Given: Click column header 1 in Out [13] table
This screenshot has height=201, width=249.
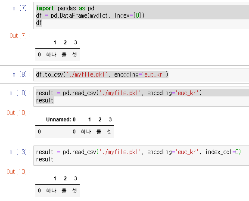Looking at the screenshot, I should coord(55,179).
